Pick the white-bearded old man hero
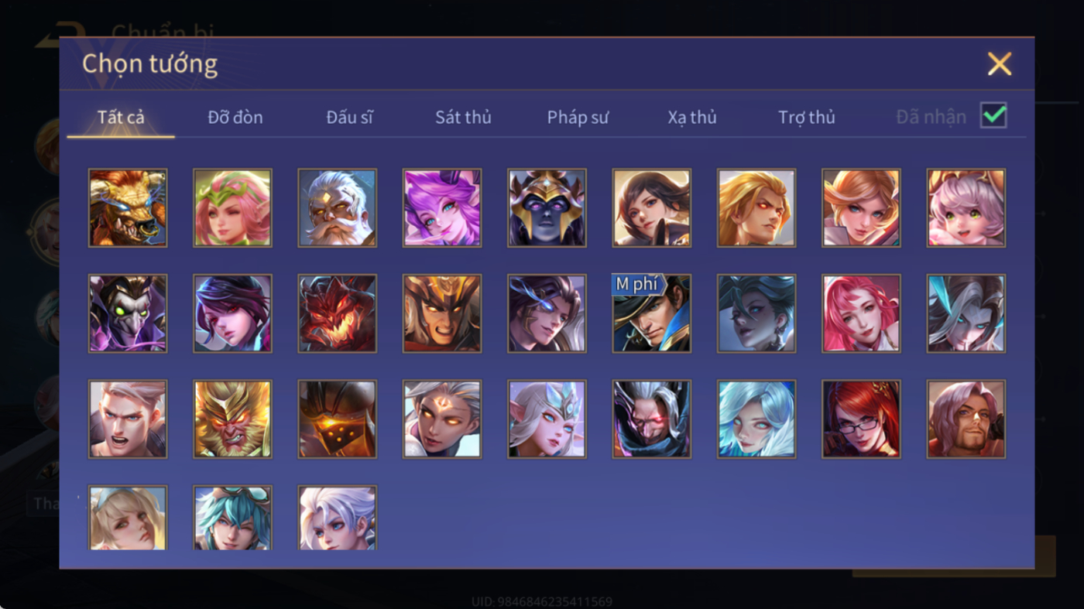The width and height of the screenshot is (1084, 609). click(x=338, y=208)
